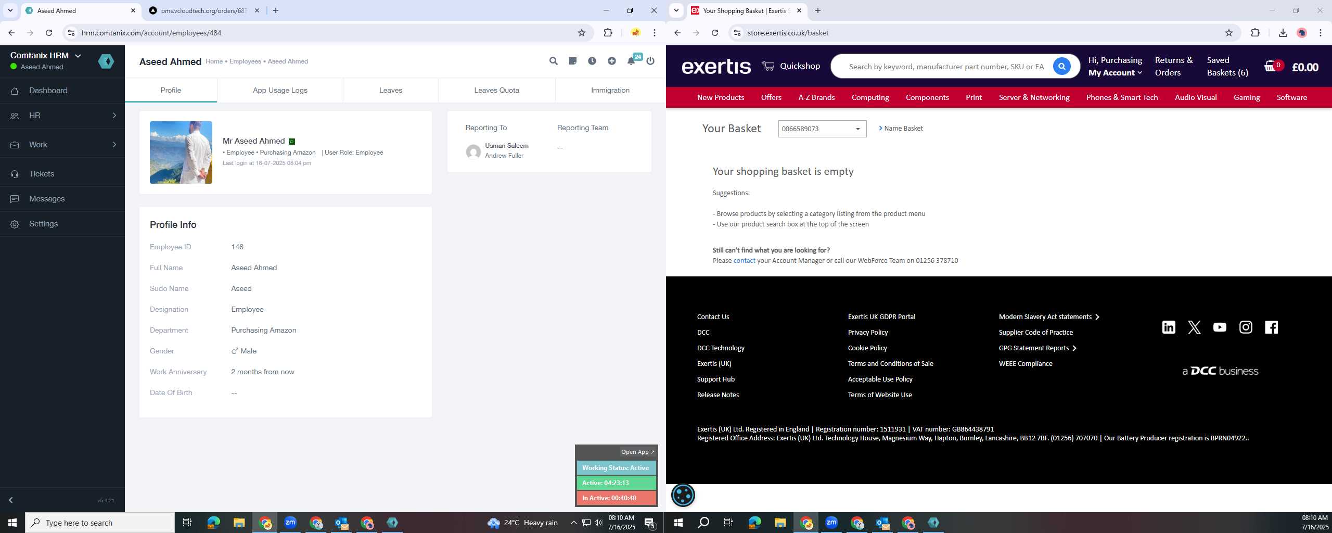The height and width of the screenshot is (533, 1332).
Task: Open Exertis Instagram icon
Action: pos(1246,327)
